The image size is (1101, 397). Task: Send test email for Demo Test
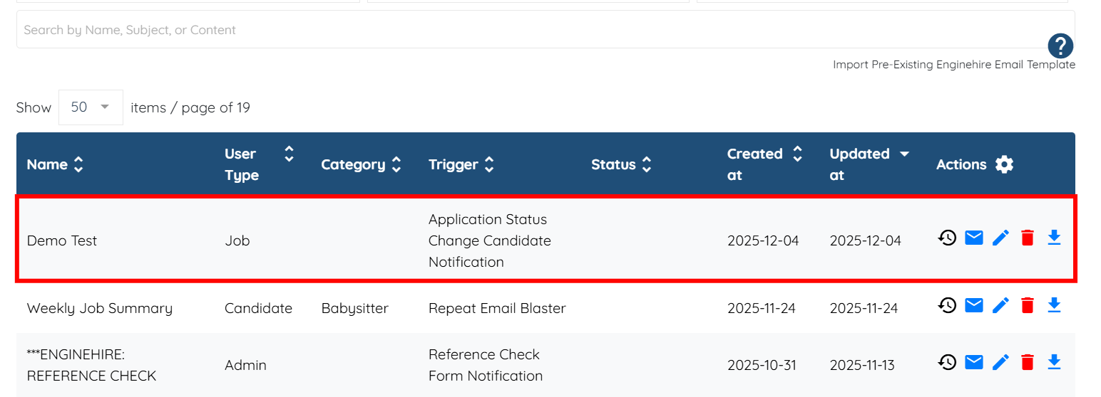tap(974, 238)
